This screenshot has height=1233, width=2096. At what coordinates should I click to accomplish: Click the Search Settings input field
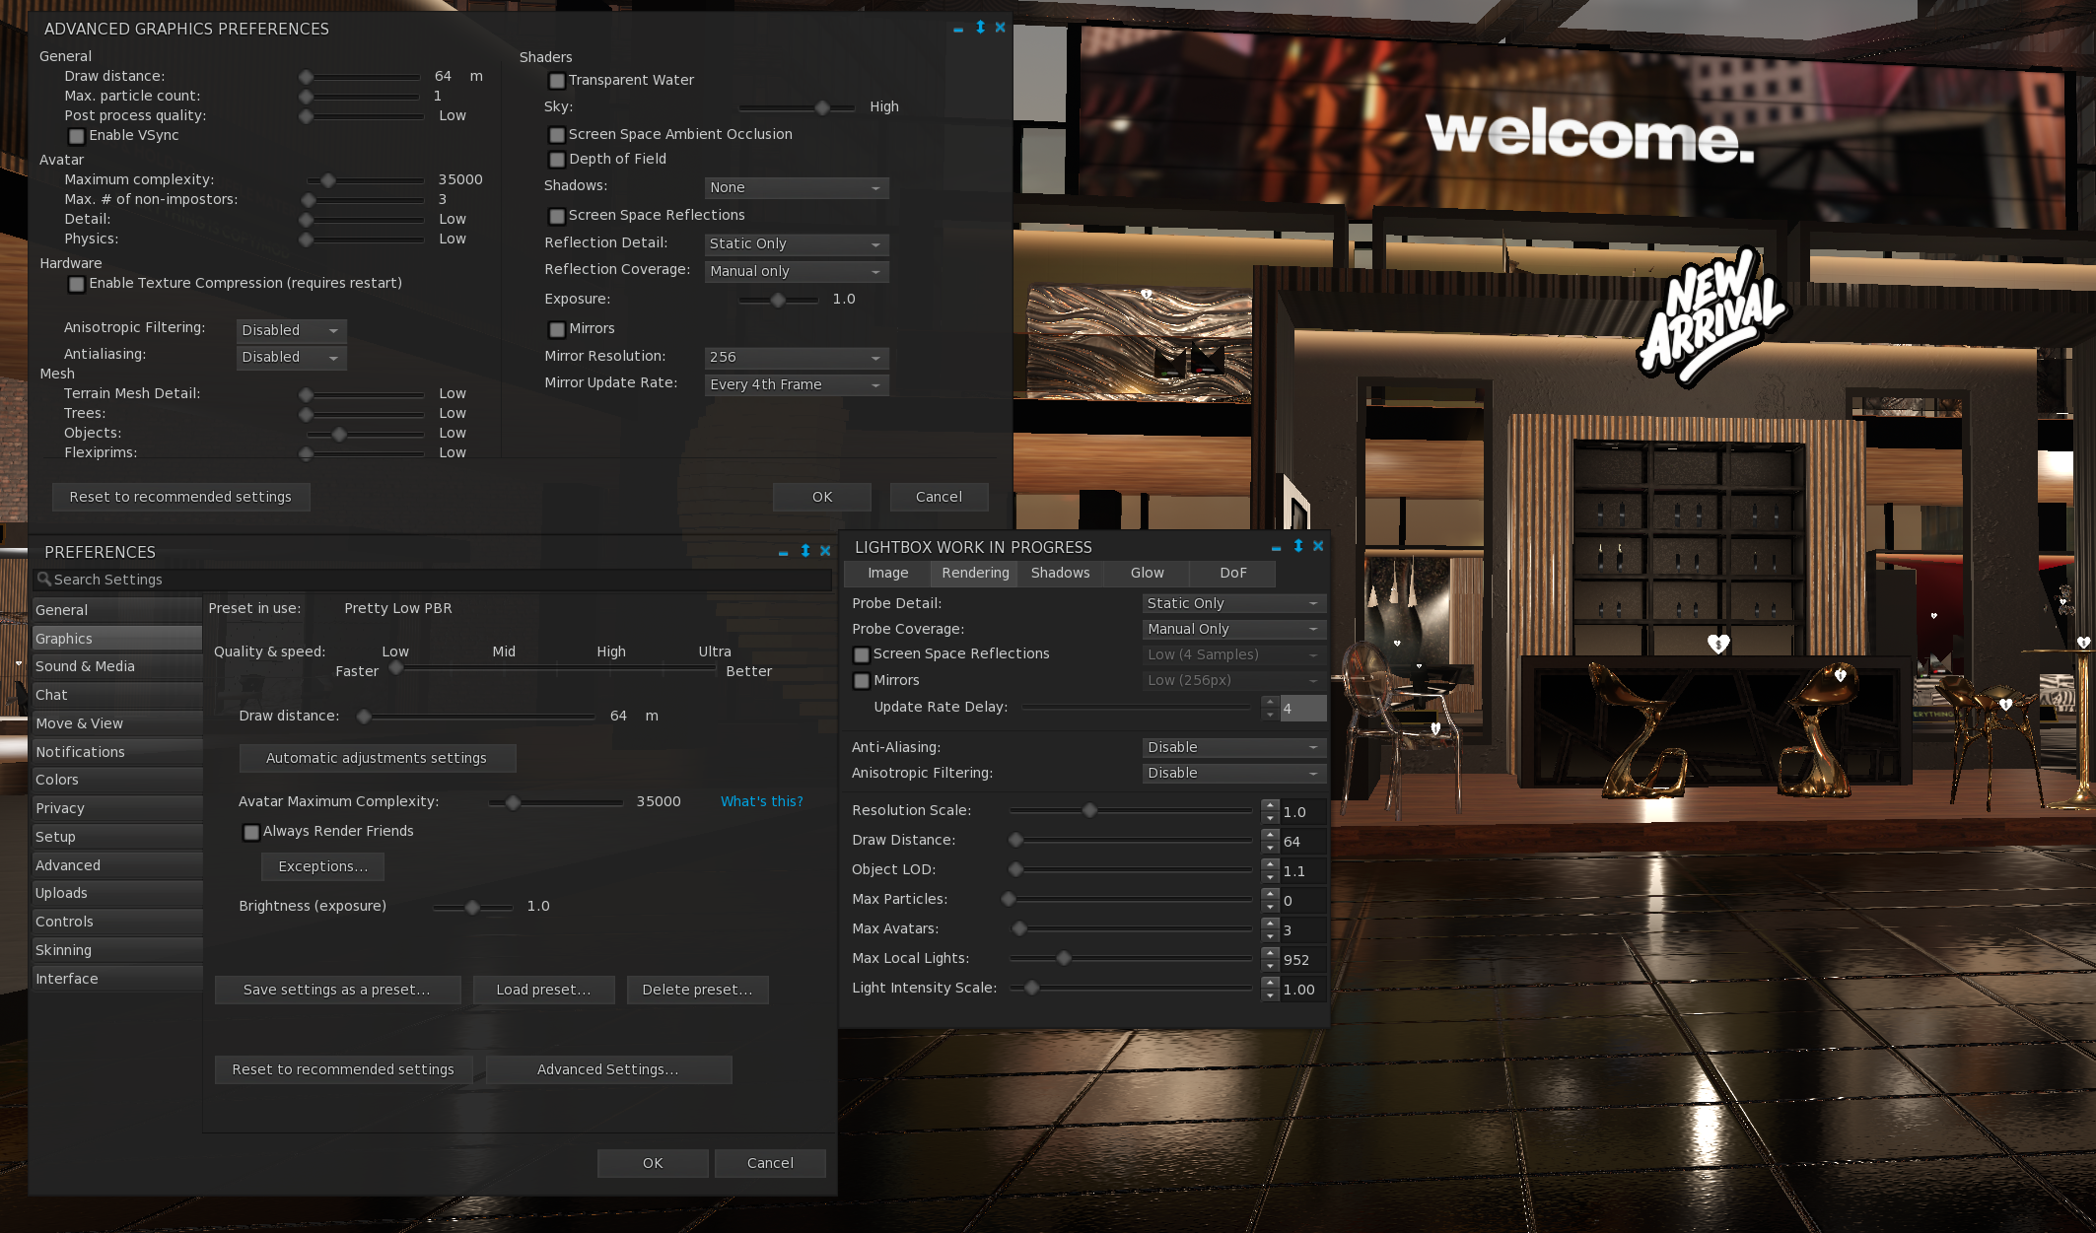click(x=434, y=580)
